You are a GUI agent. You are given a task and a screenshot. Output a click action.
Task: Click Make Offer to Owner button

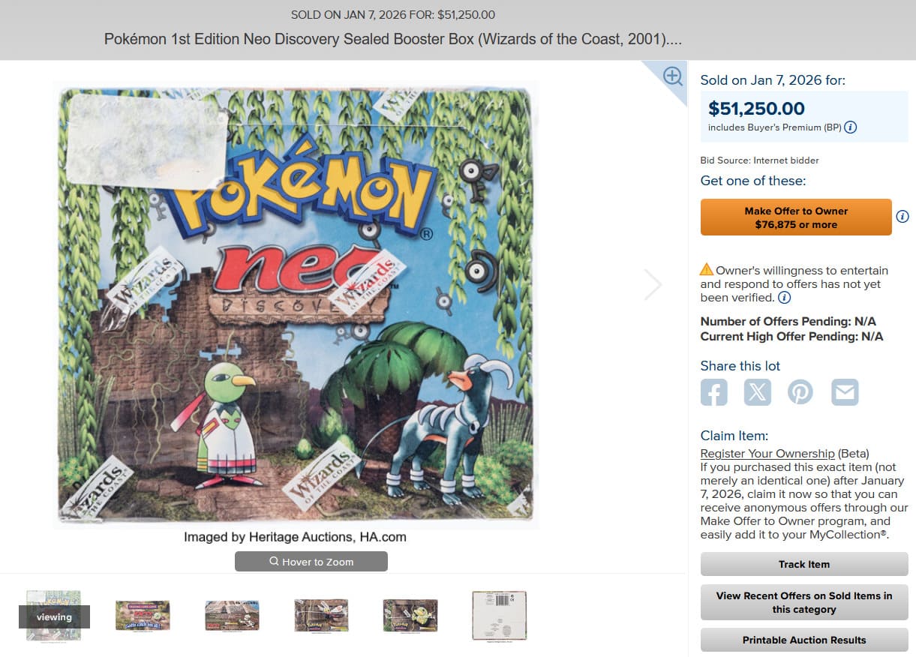(795, 217)
